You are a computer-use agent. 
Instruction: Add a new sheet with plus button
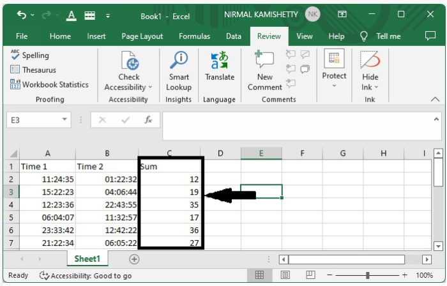(134, 259)
